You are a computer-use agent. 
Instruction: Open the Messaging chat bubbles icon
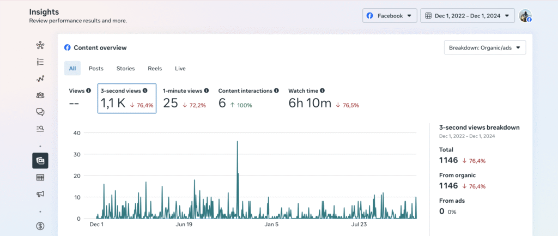[40, 112]
